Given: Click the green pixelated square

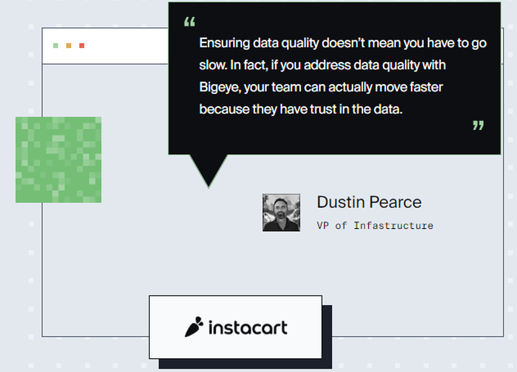Looking at the screenshot, I should click(58, 160).
